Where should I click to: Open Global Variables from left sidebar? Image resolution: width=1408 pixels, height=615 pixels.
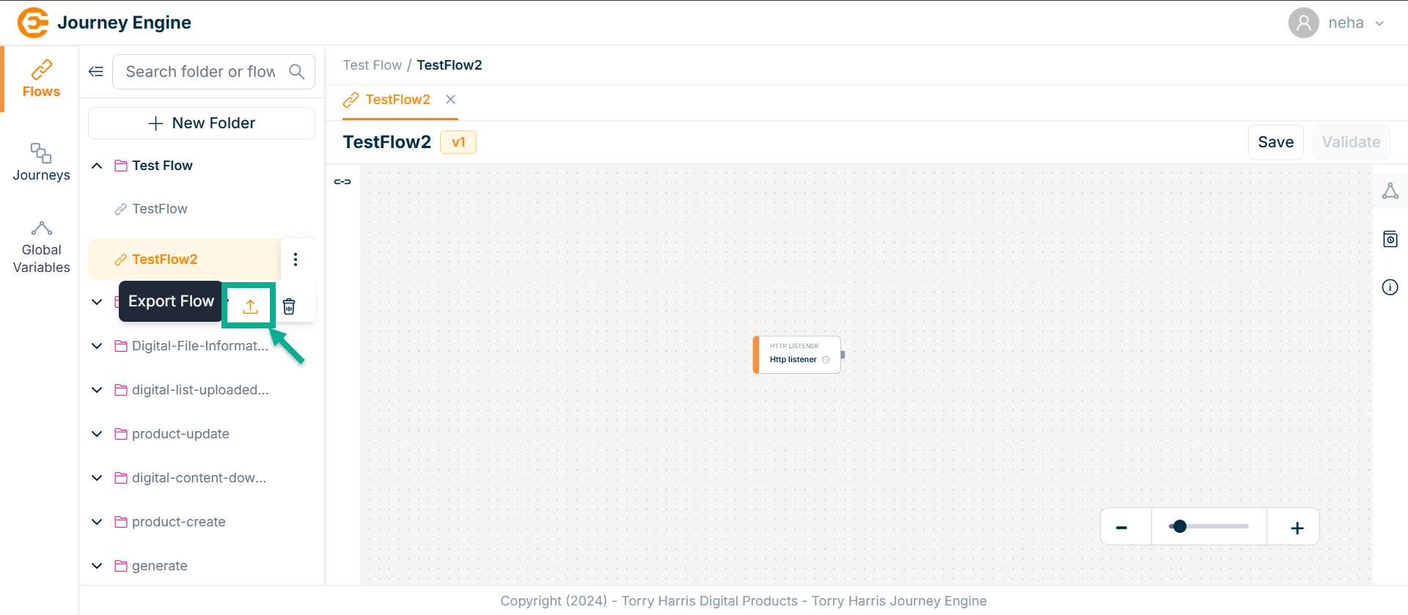point(41,248)
